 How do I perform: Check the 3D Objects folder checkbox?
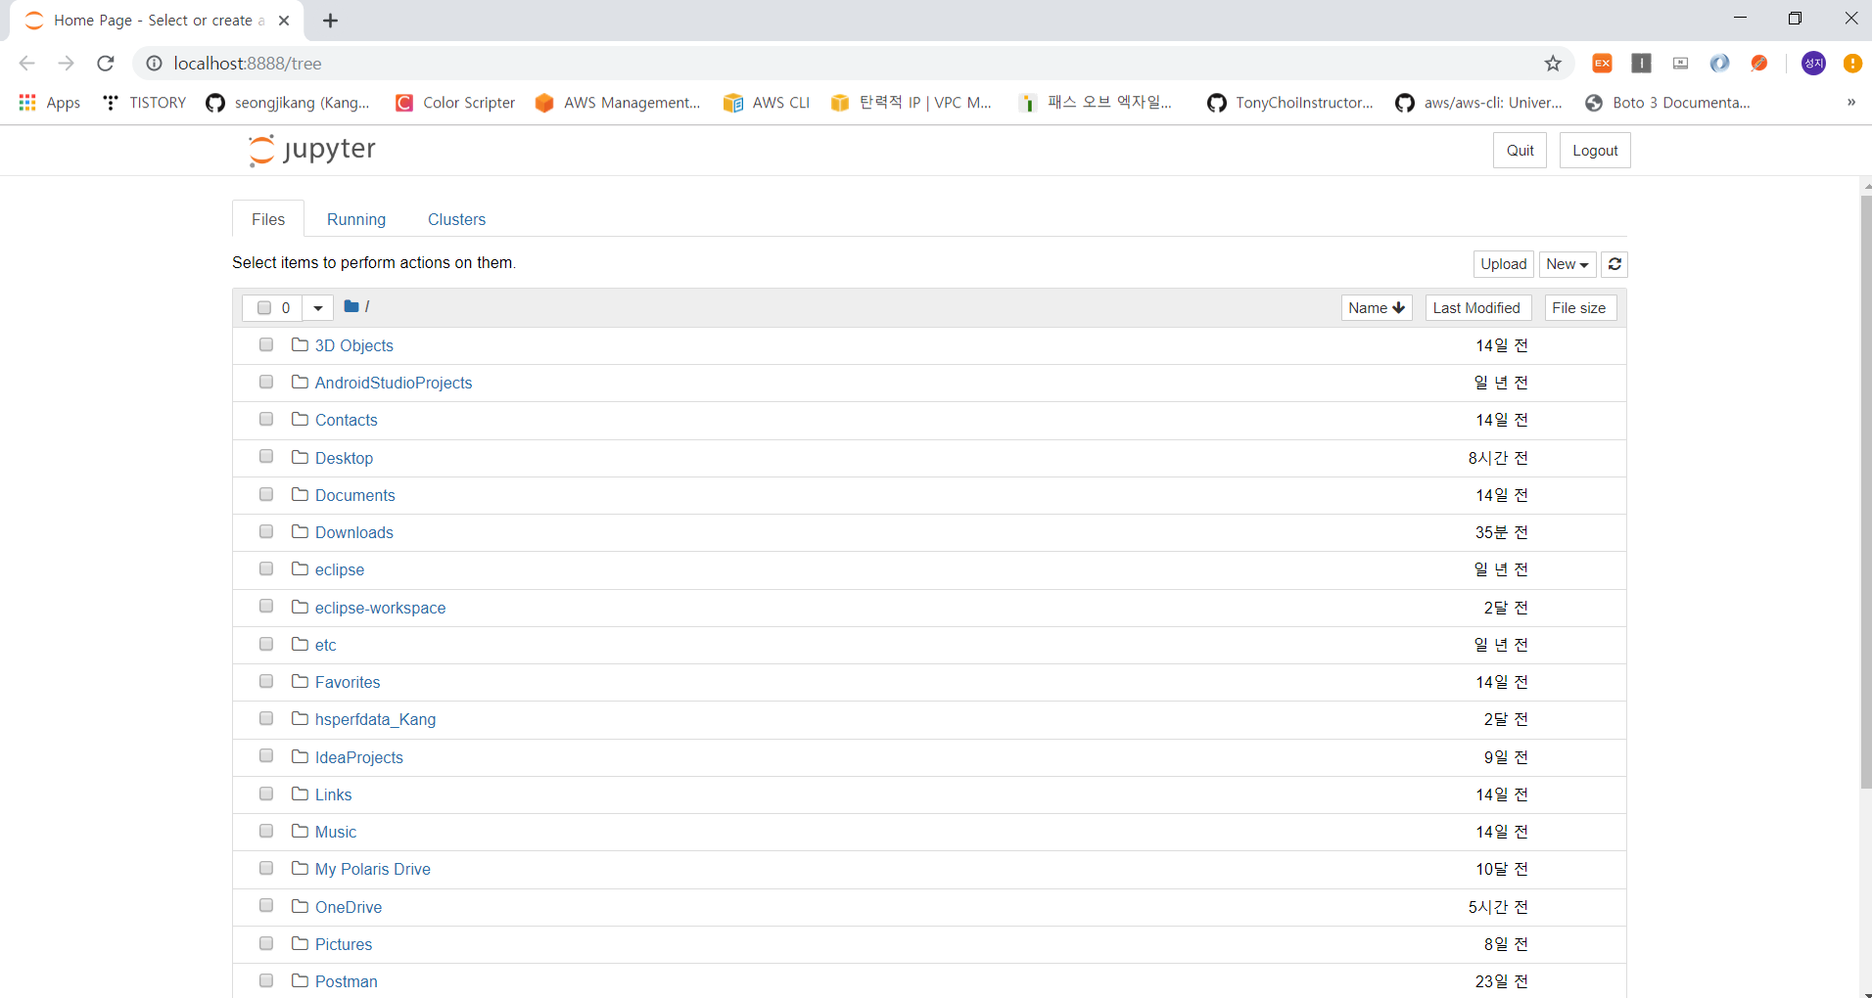266,344
